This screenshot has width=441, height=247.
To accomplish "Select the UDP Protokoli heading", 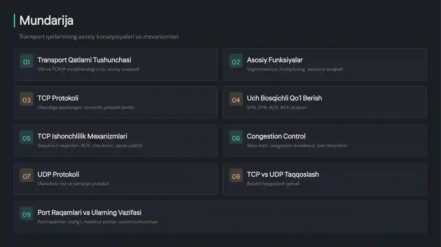I will pyautogui.click(x=58, y=174).
